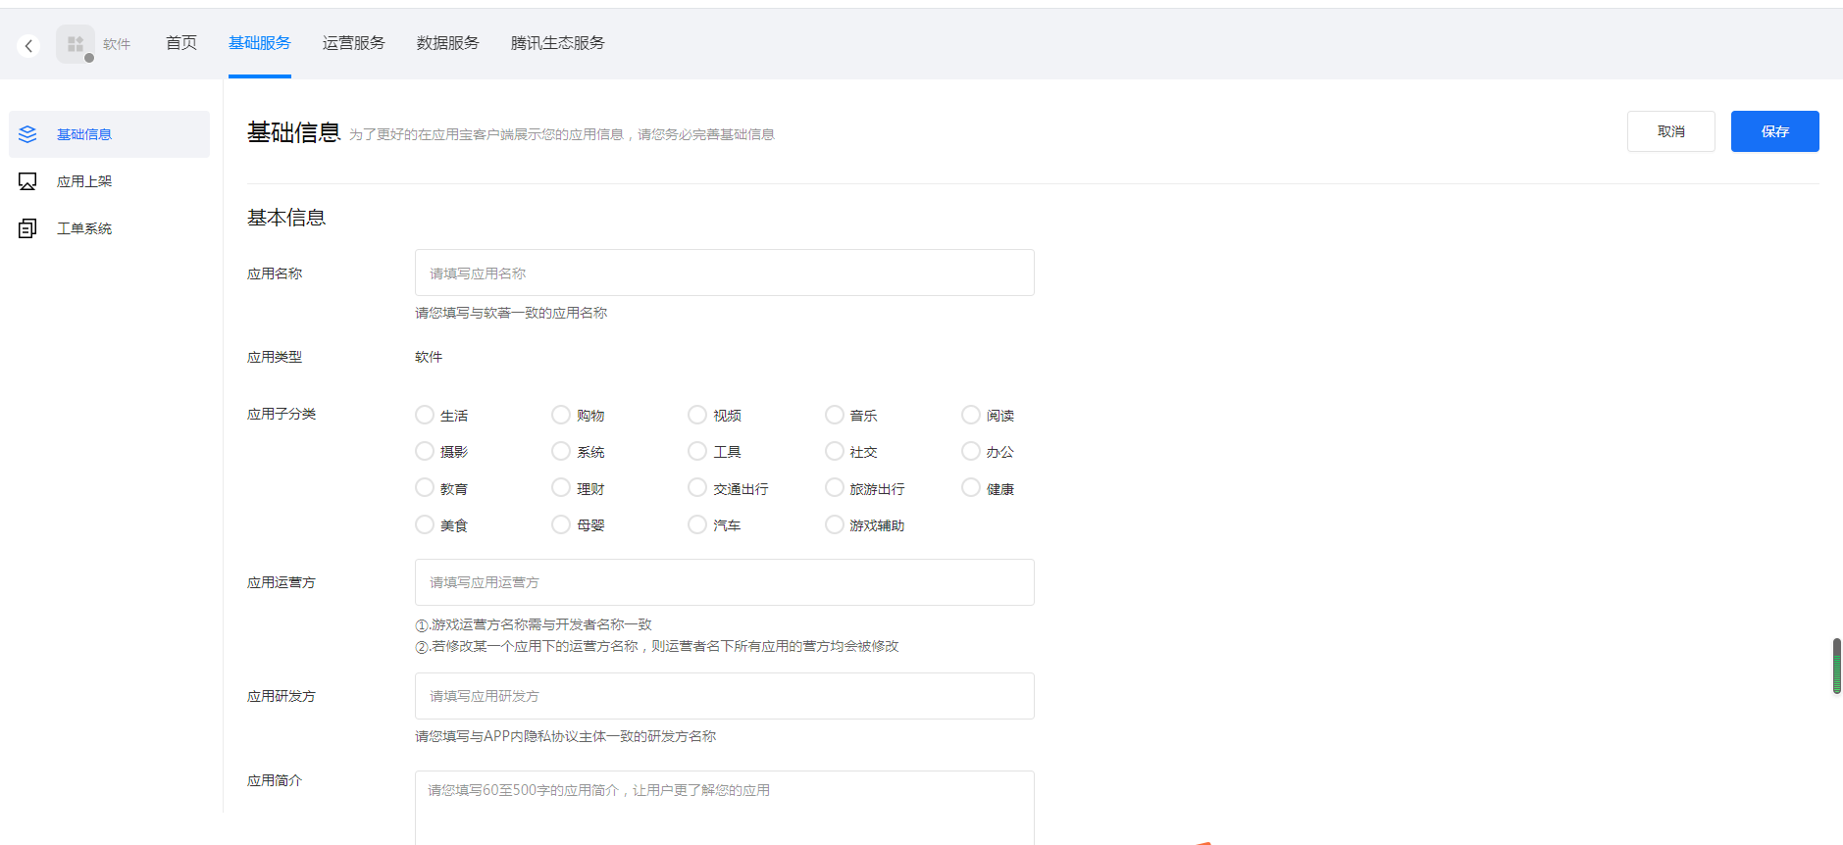The image size is (1843, 845).
Task: Click hint 请您填写与软著一致的应用名称
Action: [511, 313]
